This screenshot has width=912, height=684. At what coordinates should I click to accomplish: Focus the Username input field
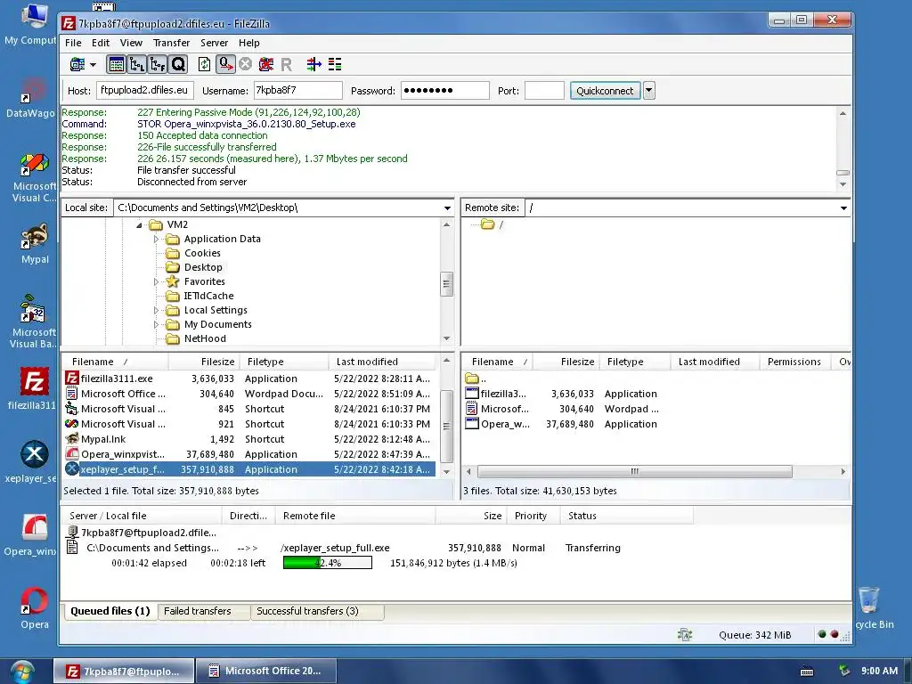click(298, 90)
